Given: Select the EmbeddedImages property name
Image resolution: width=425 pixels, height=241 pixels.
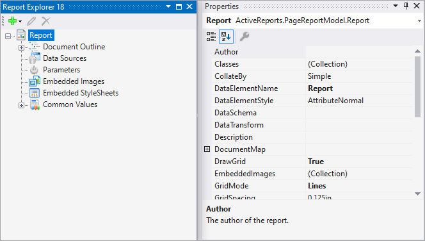Looking at the screenshot, I should 245,174.
